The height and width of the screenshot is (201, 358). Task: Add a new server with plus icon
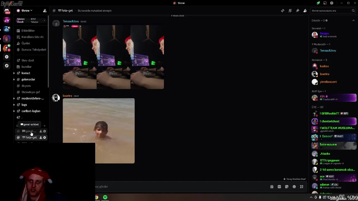(7, 57)
